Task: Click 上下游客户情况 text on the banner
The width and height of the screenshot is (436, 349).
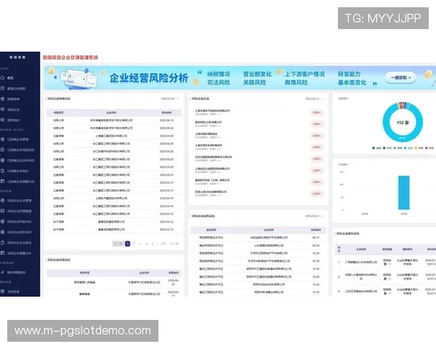Action: pos(304,74)
